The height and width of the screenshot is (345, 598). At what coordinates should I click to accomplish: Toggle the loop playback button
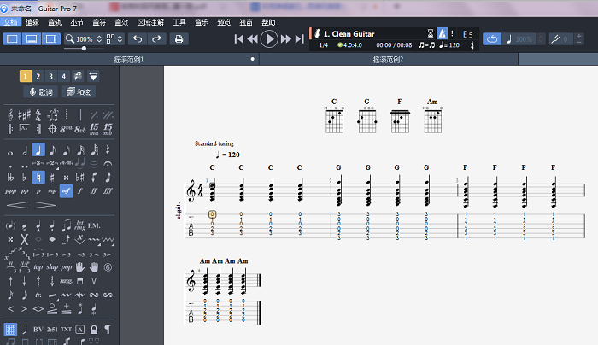click(x=492, y=38)
